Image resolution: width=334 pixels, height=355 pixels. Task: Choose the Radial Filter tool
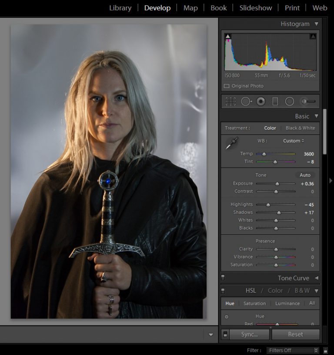(290, 101)
